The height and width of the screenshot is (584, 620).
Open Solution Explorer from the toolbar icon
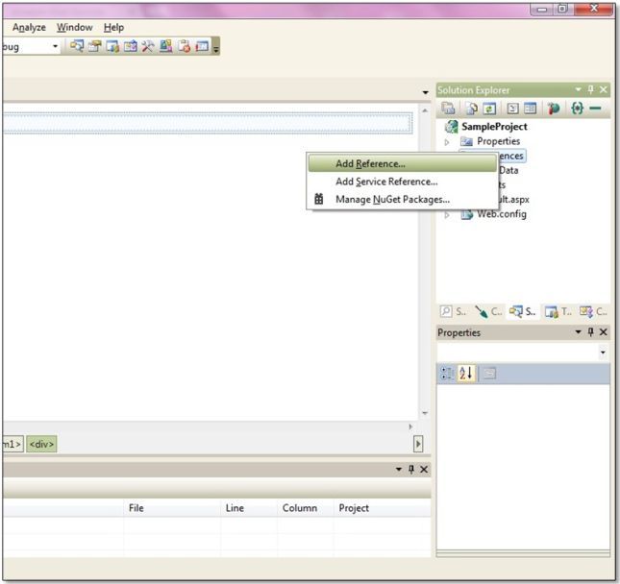pos(77,46)
